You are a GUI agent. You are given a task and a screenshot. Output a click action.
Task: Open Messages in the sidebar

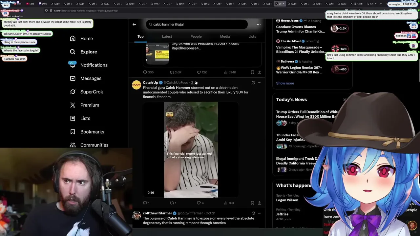pos(91,78)
